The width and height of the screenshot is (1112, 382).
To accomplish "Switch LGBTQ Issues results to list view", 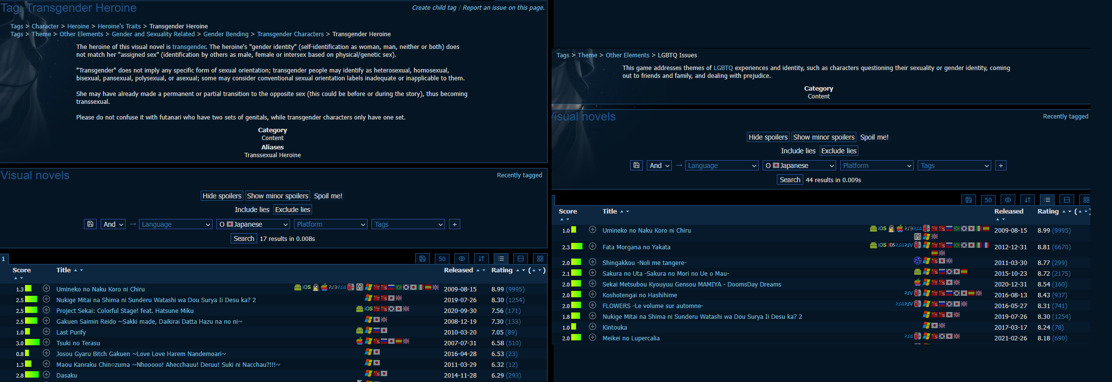I will click(1047, 200).
